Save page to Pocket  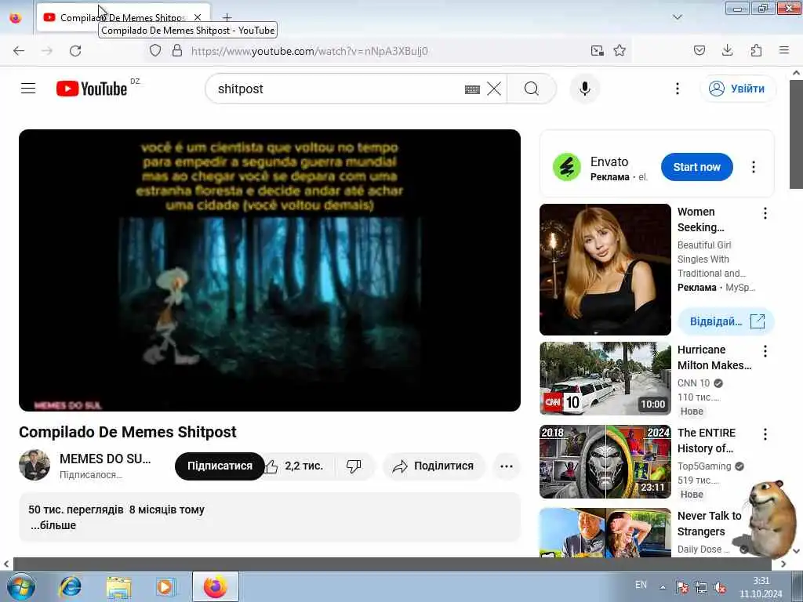699,51
